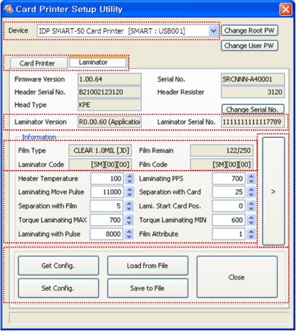Expand the side panel with > button

point(274,191)
